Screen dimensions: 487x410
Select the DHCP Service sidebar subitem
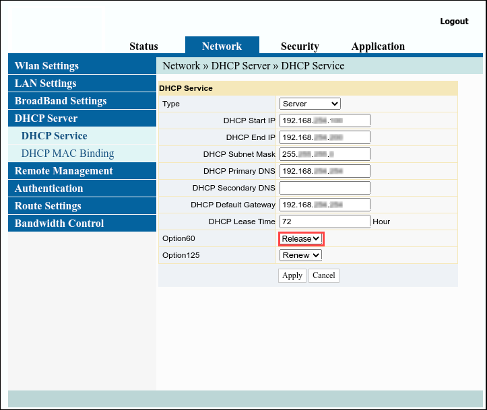click(82, 135)
